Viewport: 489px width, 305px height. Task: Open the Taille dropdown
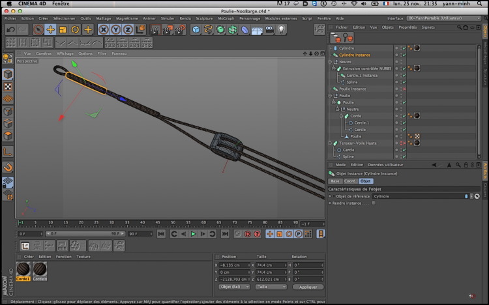tap(271, 287)
